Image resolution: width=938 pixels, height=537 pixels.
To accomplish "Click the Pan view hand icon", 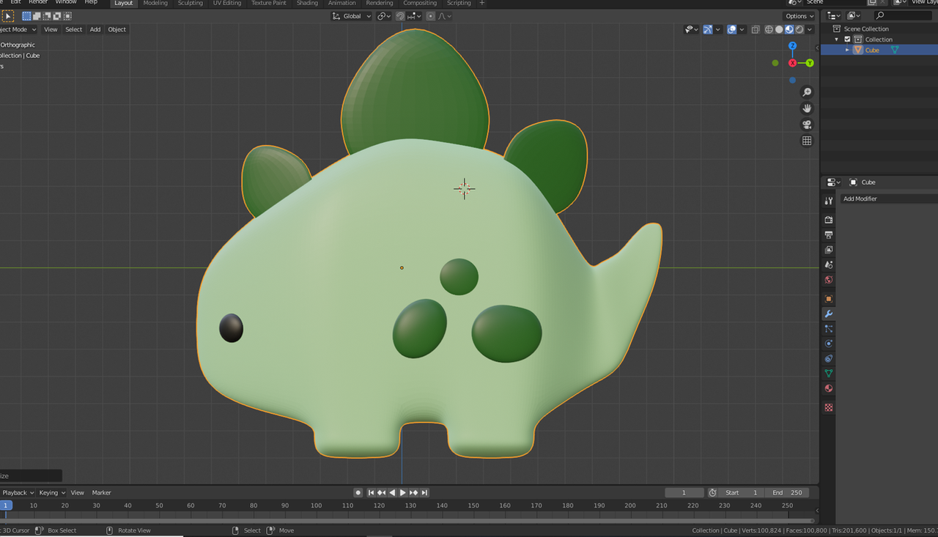I will [x=807, y=108].
